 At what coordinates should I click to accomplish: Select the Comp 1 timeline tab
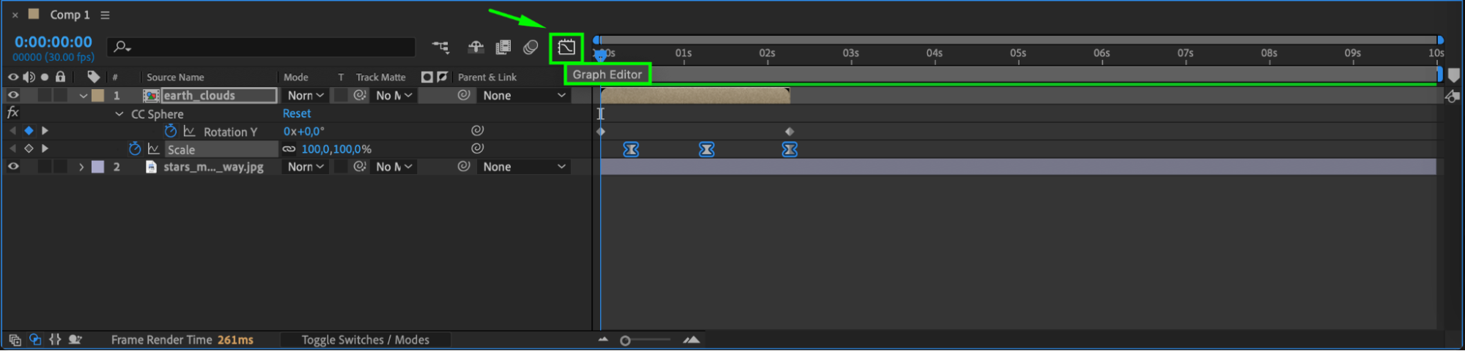tap(70, 15)
